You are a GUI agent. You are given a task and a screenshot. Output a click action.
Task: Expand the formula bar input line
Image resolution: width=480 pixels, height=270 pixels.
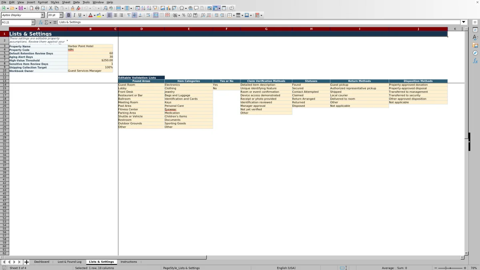pyautogui.click(x=464, y=22)
